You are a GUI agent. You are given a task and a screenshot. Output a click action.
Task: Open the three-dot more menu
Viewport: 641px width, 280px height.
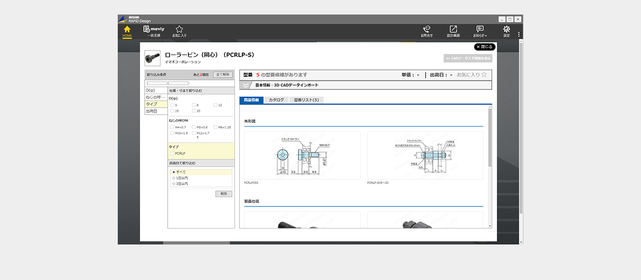point(519,34)
